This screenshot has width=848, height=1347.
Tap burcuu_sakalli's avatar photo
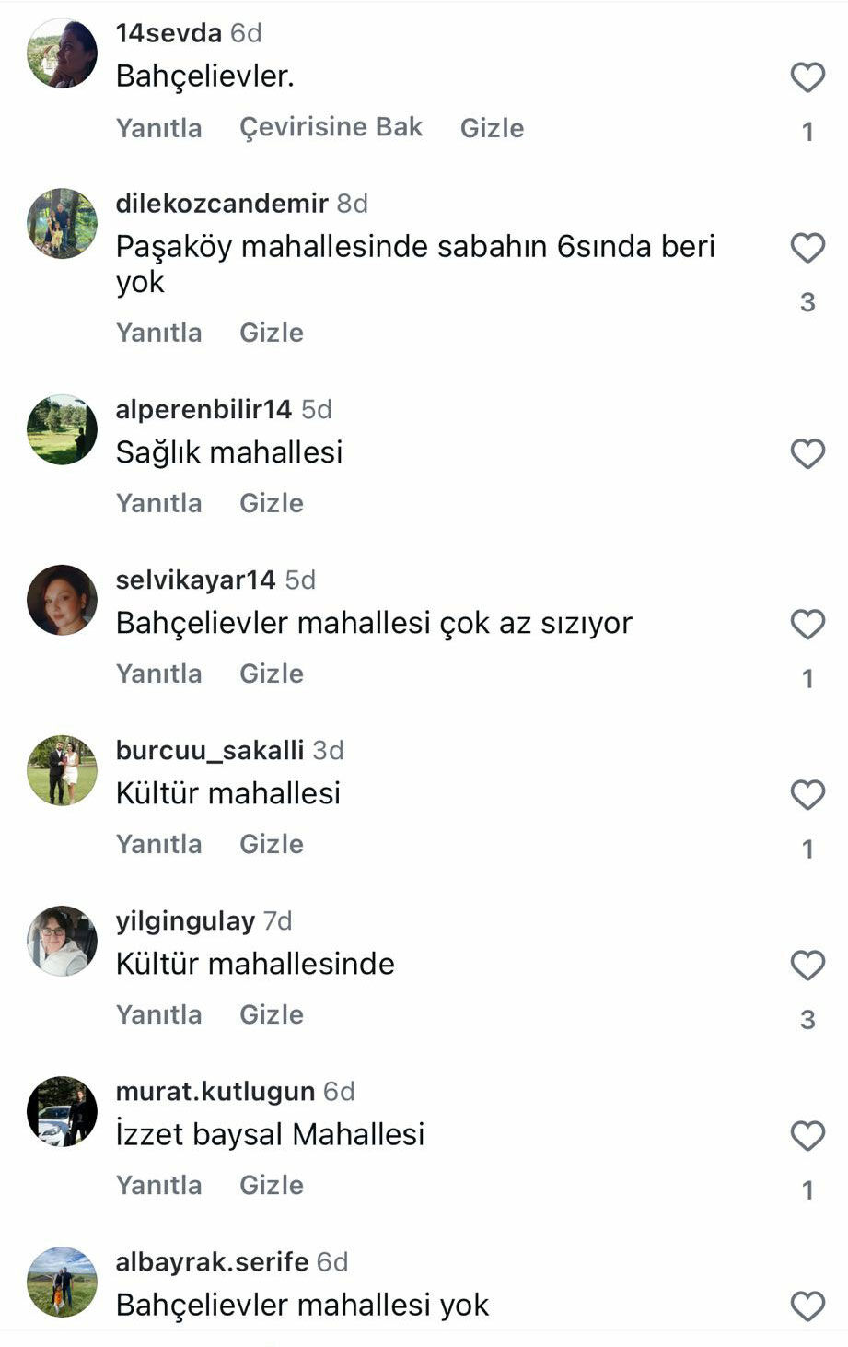coord(62,770)
